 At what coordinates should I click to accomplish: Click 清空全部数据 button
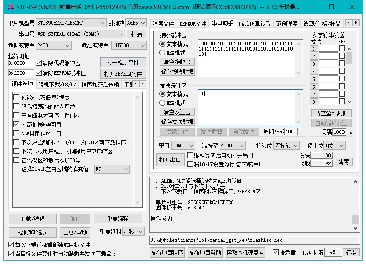pos(331,113)
